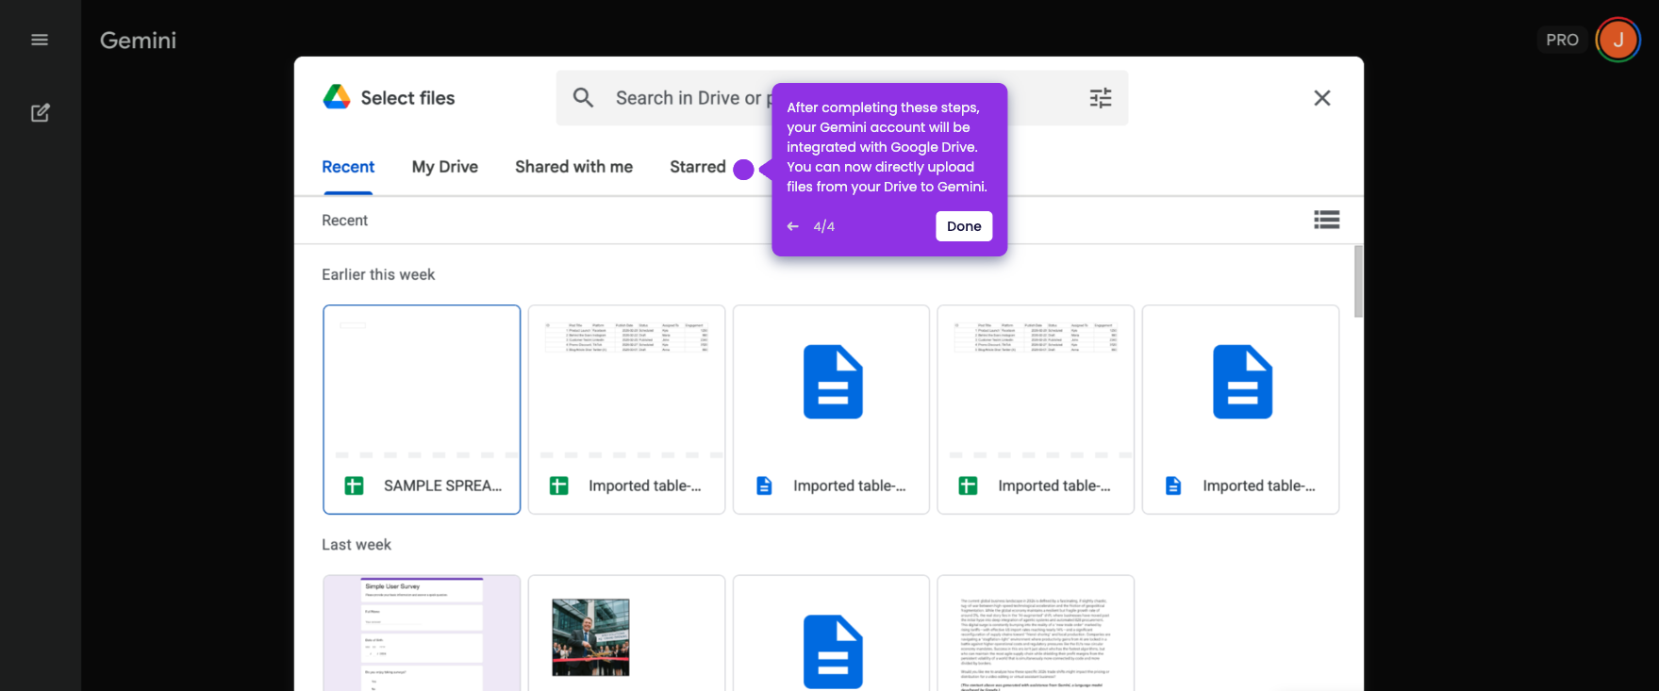
Task: Start a new chat with pencil icon
Action: point(40,113)
